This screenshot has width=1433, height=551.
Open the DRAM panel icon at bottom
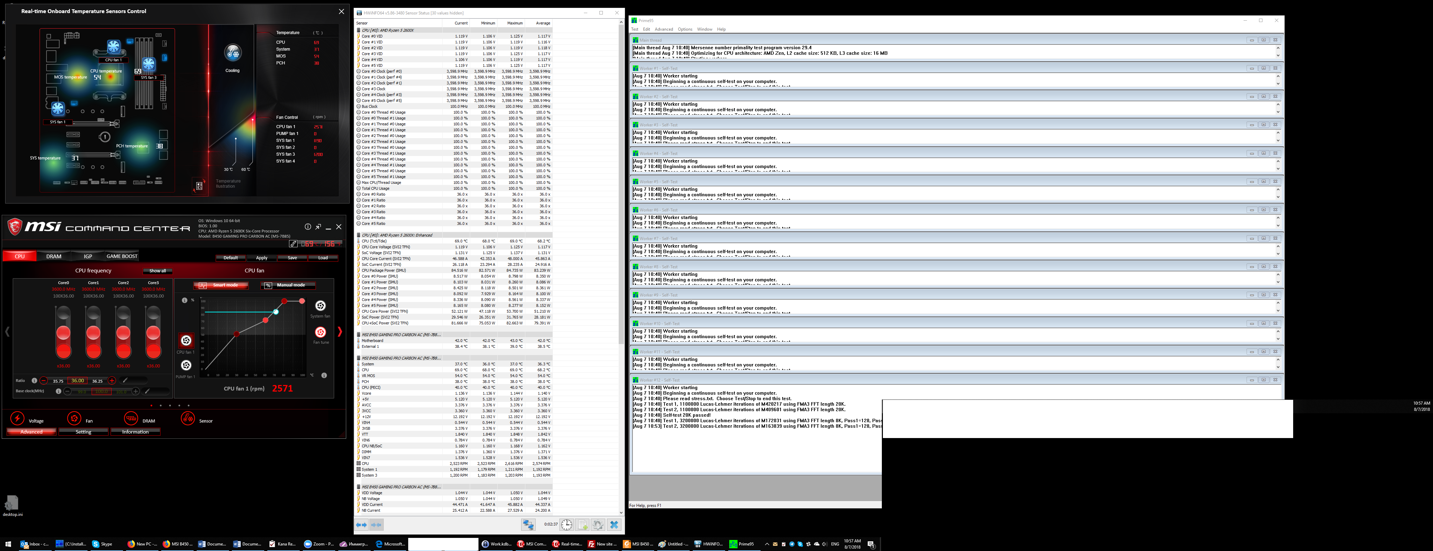click(x=131, y=418)
